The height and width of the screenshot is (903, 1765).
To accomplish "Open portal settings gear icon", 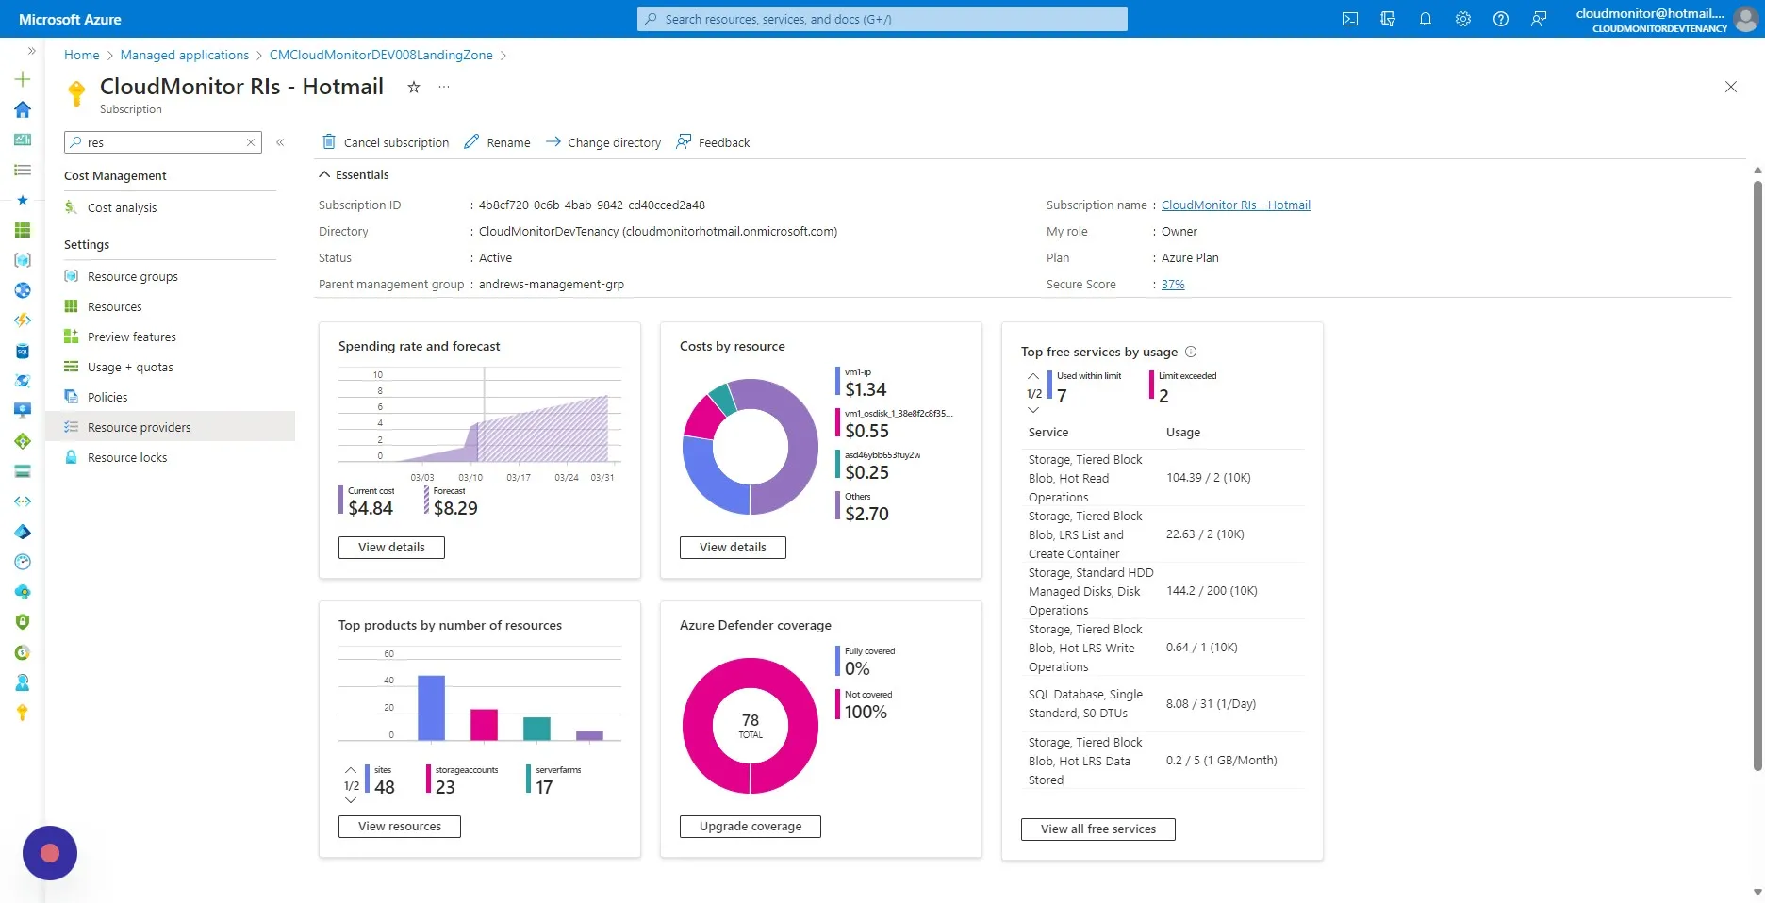I will tap(1463, 19).
